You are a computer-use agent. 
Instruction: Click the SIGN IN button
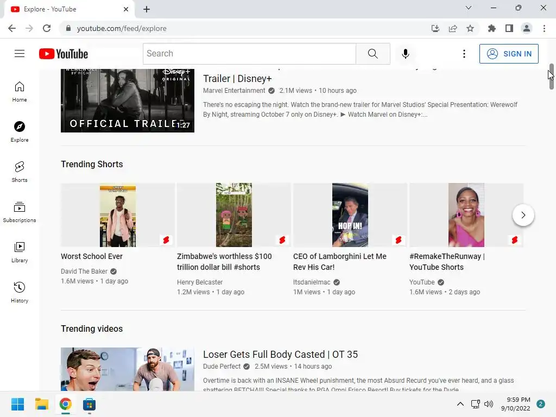(x=509, y=54)
